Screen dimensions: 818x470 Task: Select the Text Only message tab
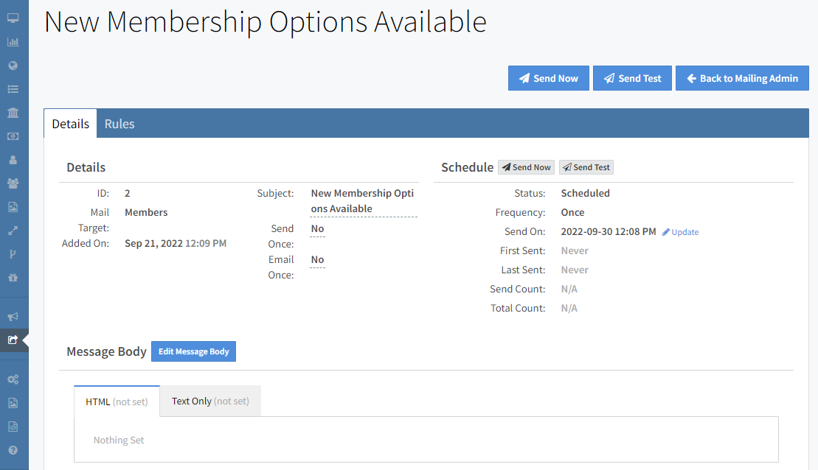[210, 401]
